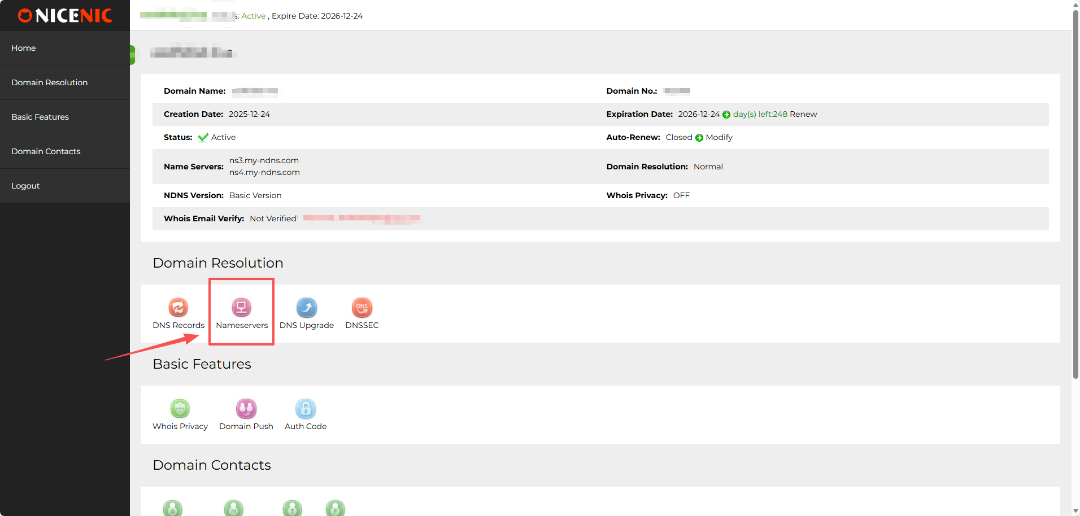Image resolution: width=1080 pixels, height=516 pixels.
Task: Open the Auth Code lock icon
Action: pyautogui.click(x=305, y=409)
